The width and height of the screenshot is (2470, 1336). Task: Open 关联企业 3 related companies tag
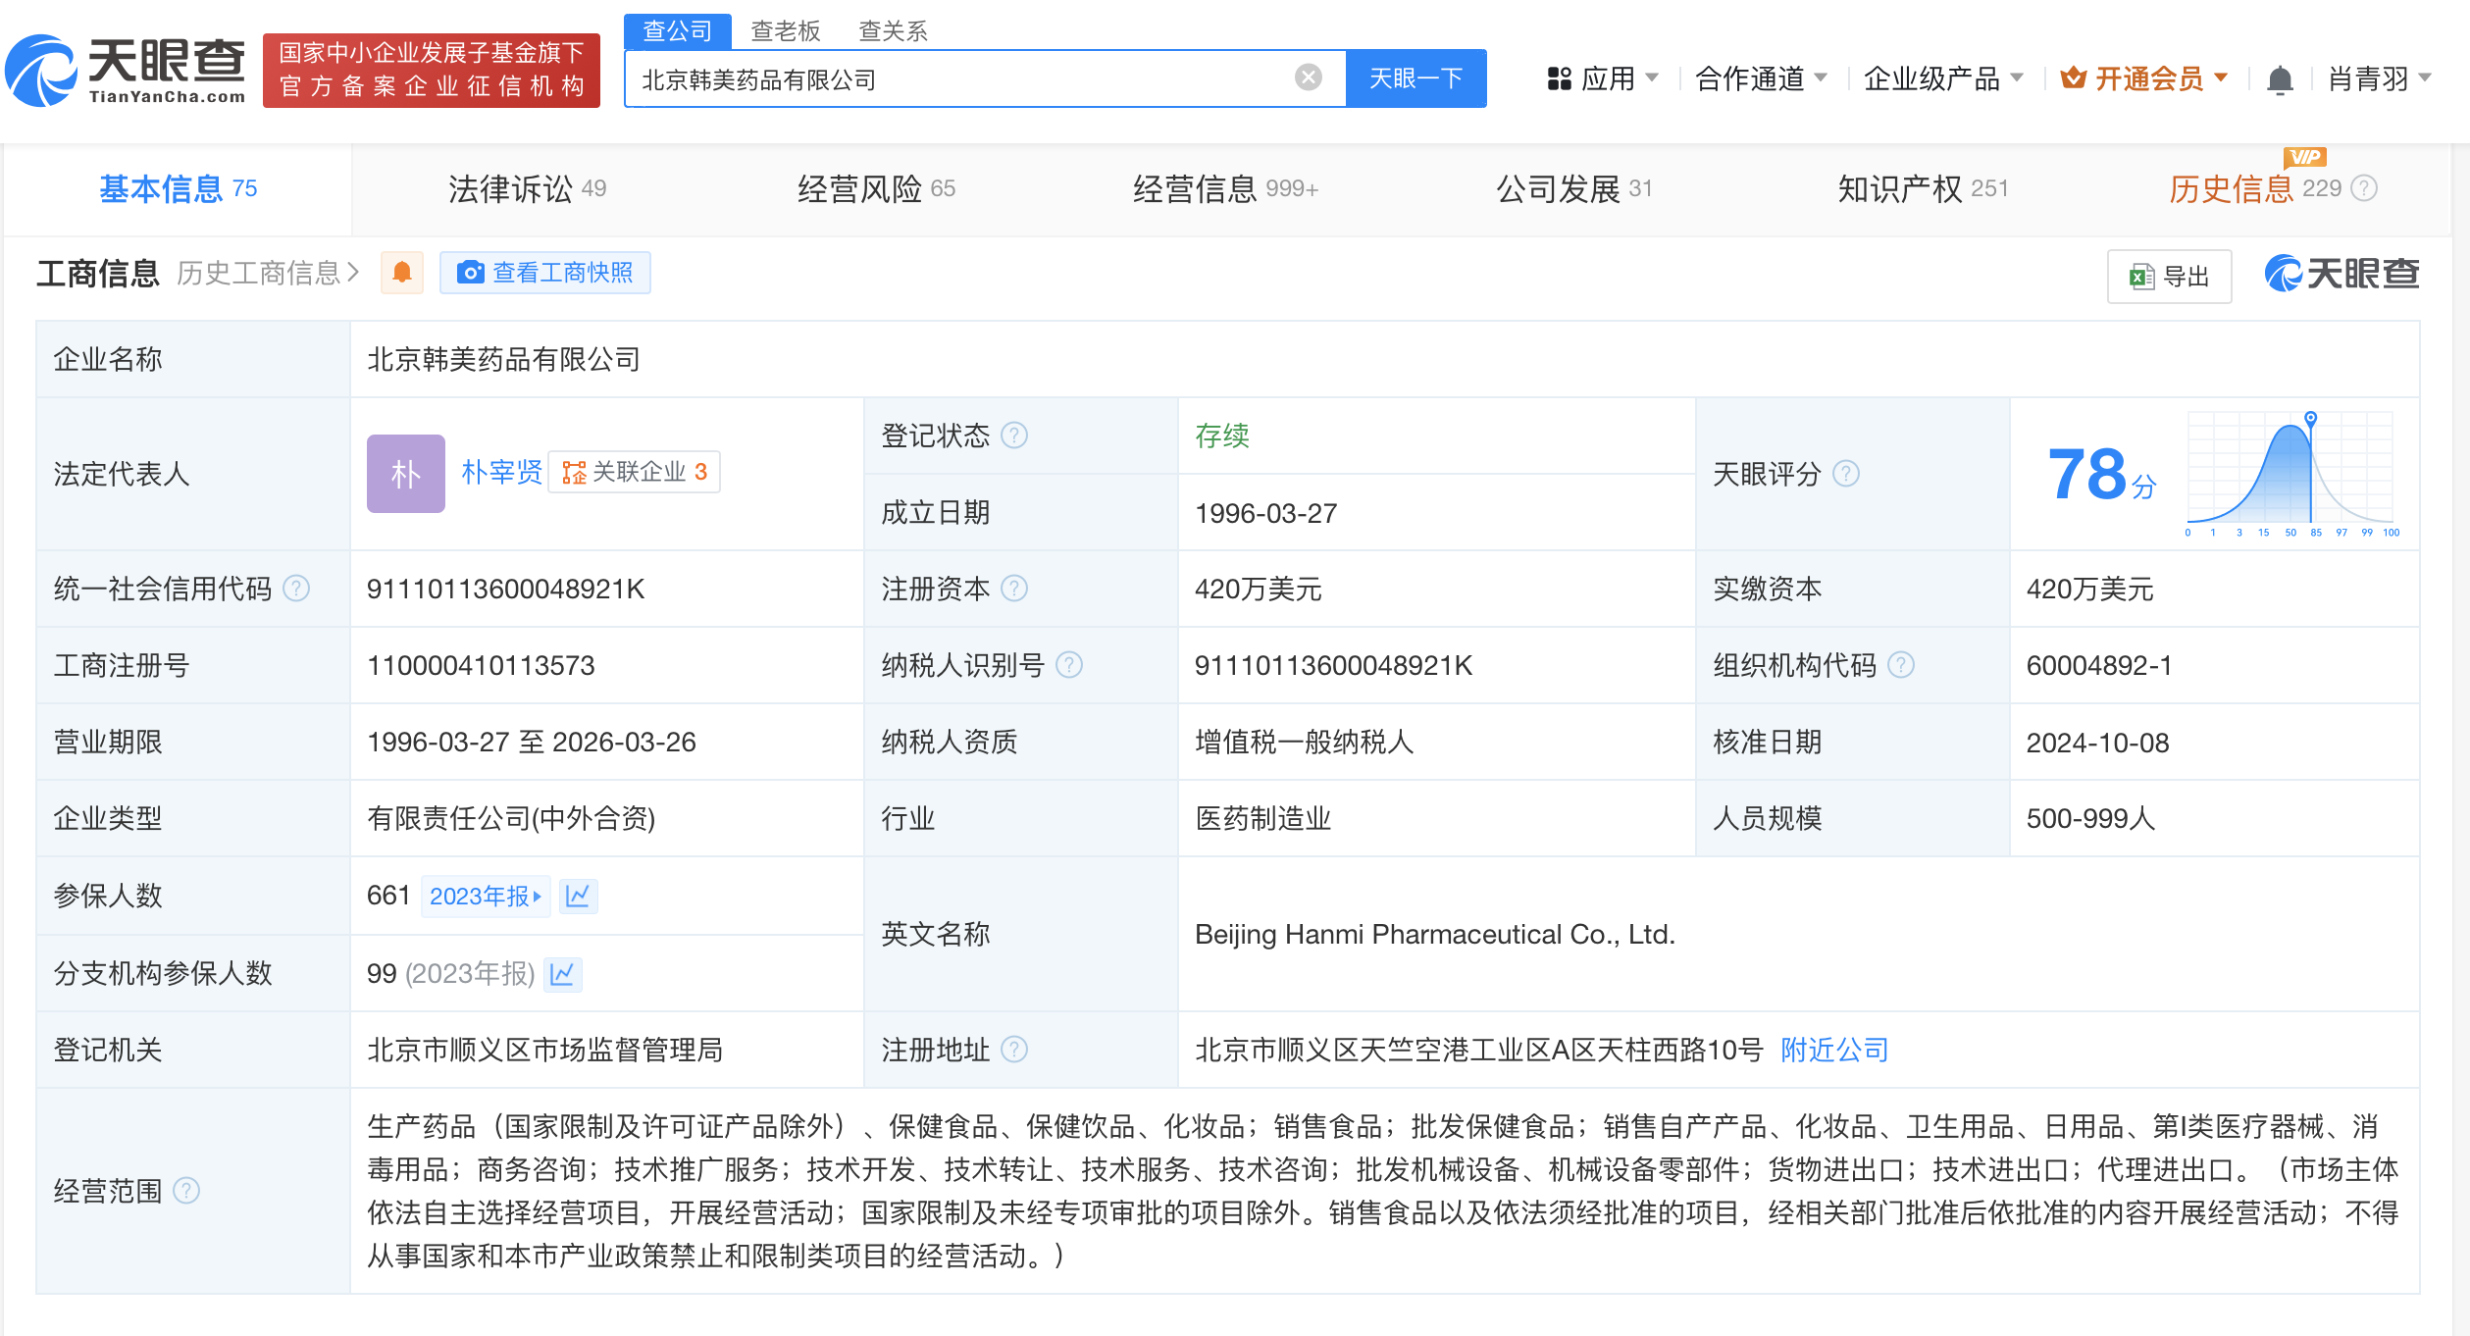coord(634,473)
